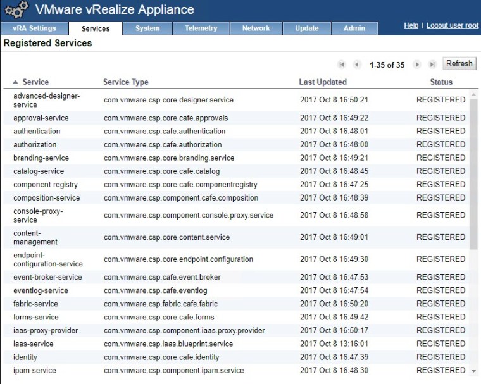Jump to last page of services
Screen dimensions: 481x384
click(x=432, y=65)
